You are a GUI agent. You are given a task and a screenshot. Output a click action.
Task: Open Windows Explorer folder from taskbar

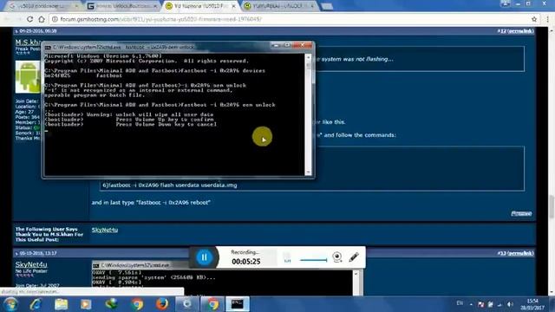tap(62, 304)
